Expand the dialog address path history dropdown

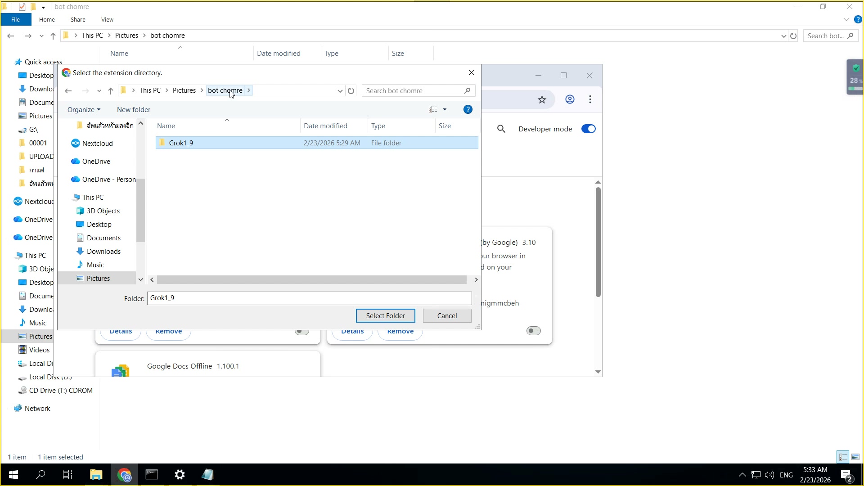(340, 91)
